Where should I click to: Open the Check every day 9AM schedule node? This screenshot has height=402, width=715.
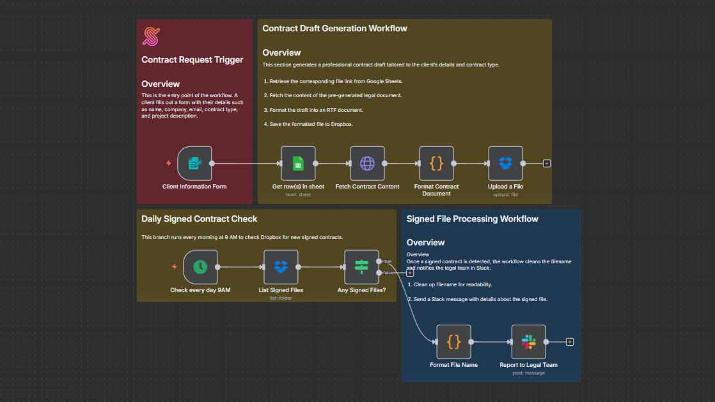click(x=200, y=267)
